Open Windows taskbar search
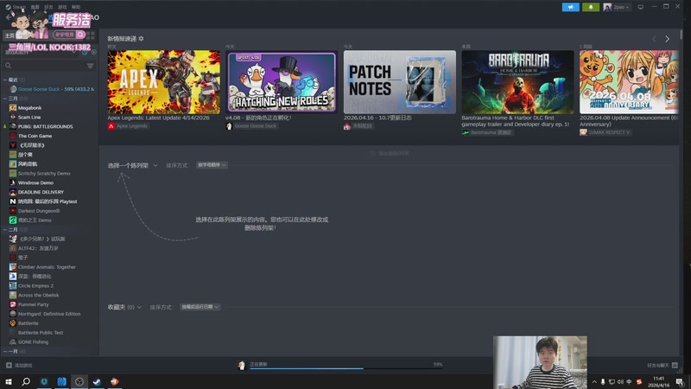 point(26,381)
